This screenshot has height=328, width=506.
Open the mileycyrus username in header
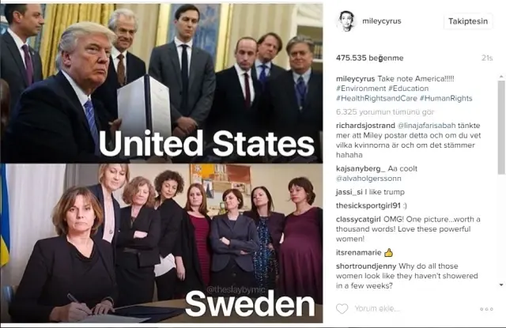381,21
